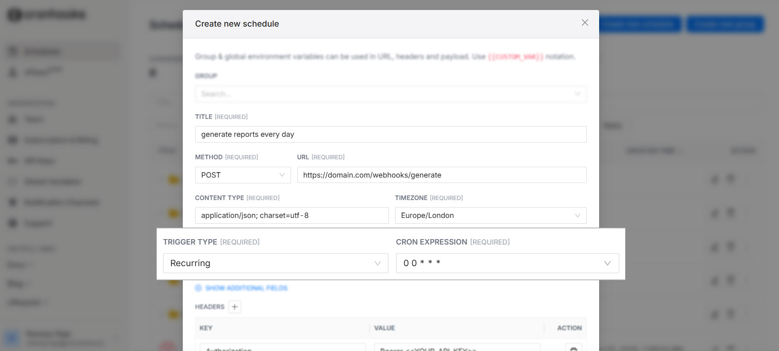Open the Group search dropdown

391,94
